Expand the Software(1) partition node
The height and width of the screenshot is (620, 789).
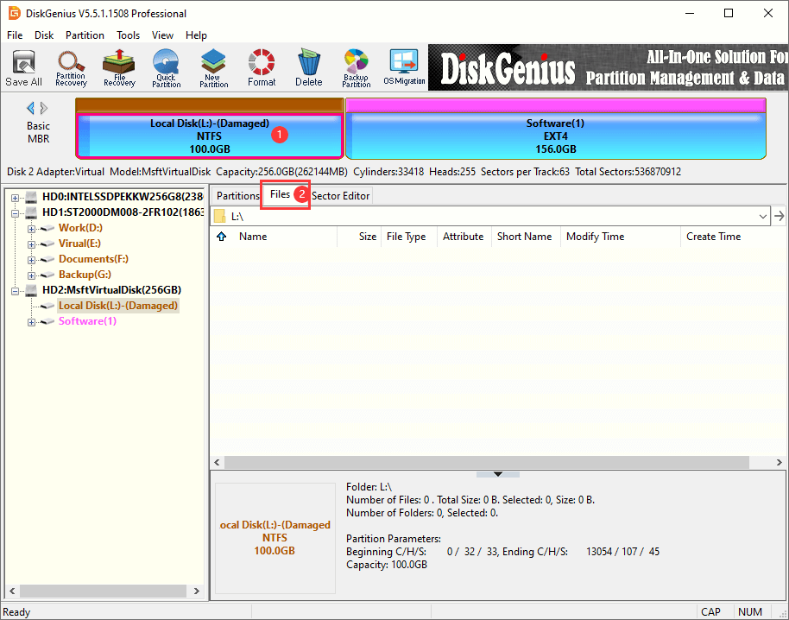[31, 323]
